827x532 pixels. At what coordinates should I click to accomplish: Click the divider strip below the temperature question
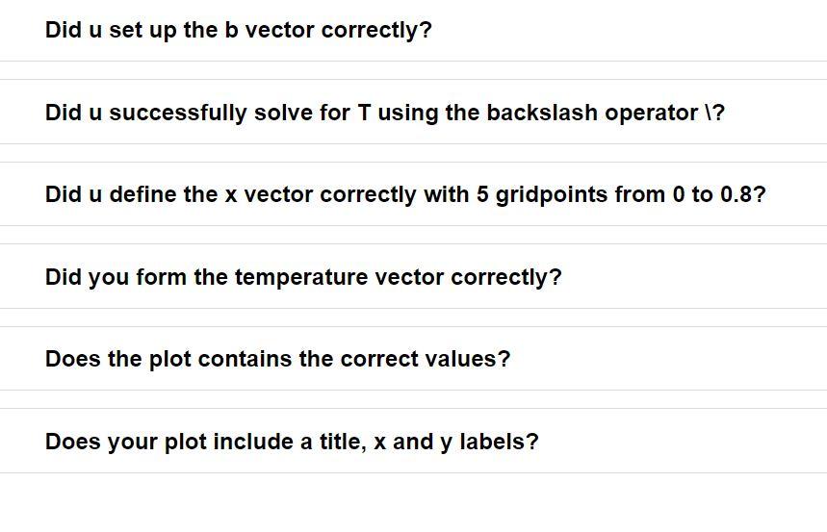[x=414, y=317]
